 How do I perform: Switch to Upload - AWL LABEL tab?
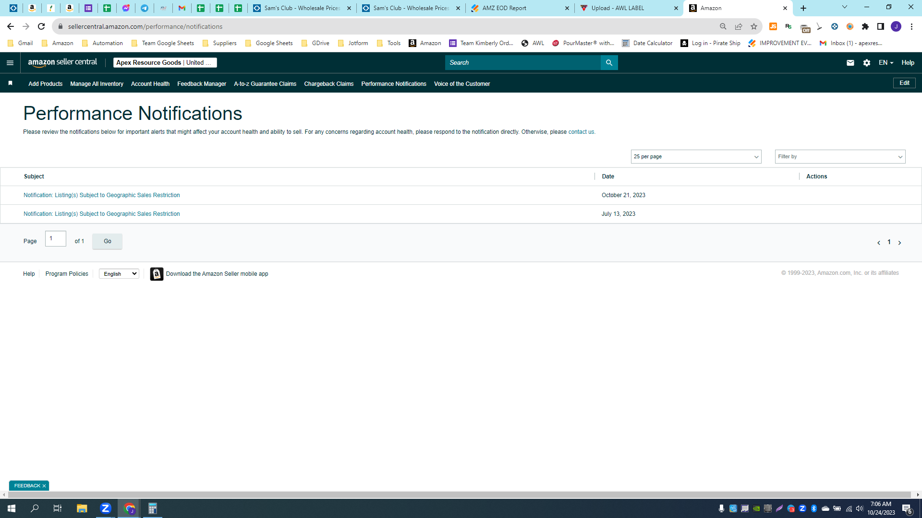(629, 8)
